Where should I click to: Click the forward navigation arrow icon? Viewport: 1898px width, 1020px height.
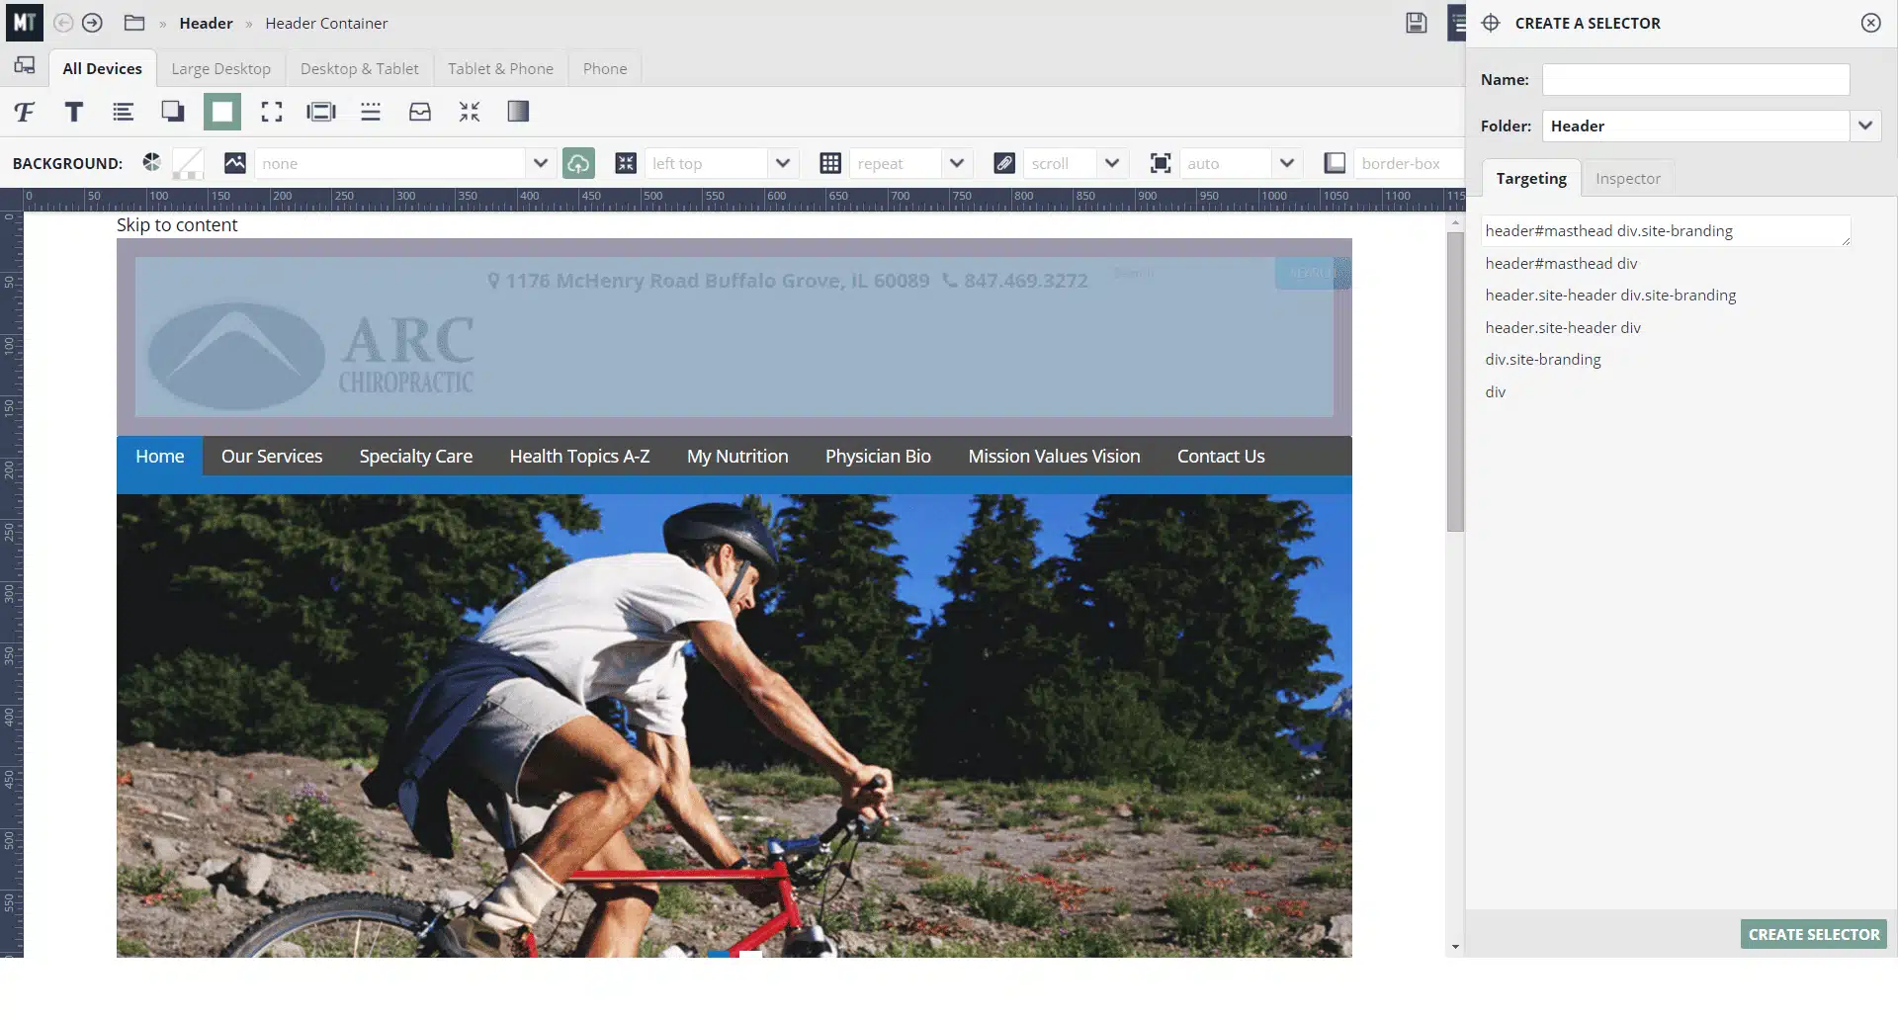point(92,23)
